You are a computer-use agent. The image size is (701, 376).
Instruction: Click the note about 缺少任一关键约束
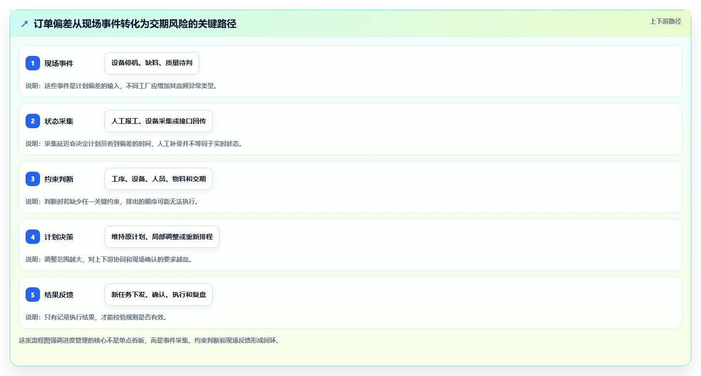pos(112,201)
